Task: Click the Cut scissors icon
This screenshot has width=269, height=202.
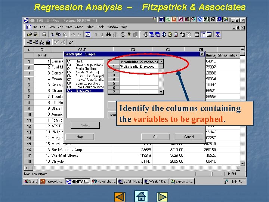Action: (52, 34)
